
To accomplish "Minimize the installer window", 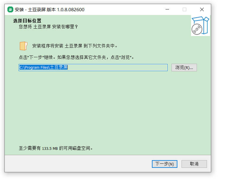I will pyautogui.click(x=167, y=9).
